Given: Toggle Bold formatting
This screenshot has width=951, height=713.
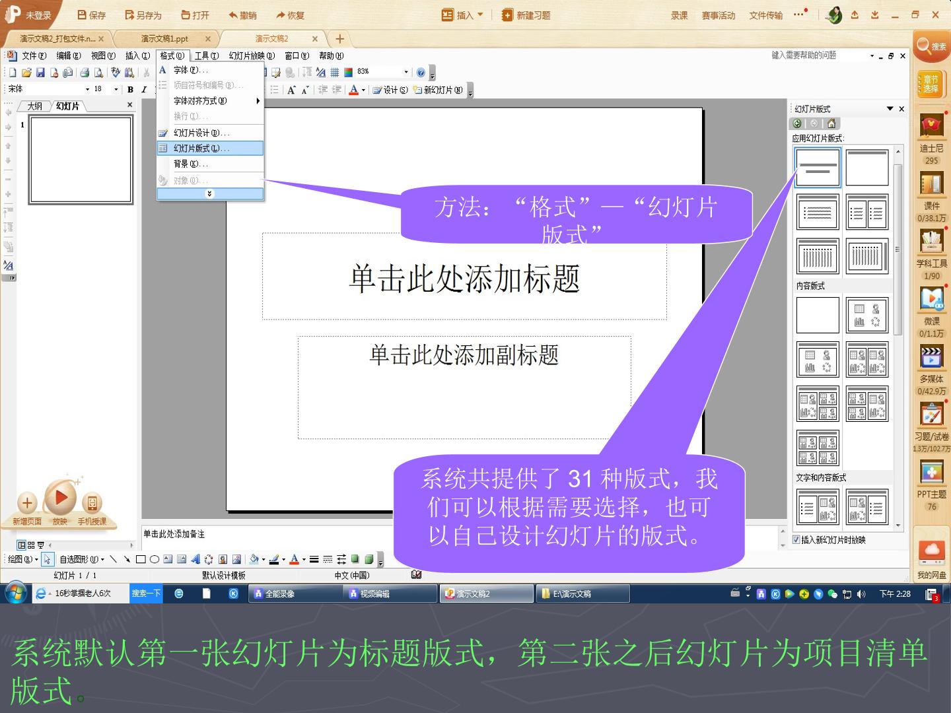Looking at the screenshot, I should point(130,89).
